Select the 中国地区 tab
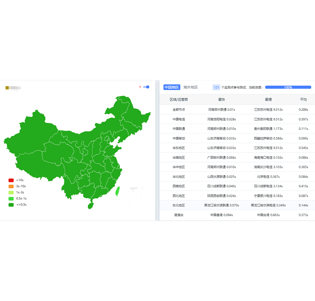 (172, 87)
